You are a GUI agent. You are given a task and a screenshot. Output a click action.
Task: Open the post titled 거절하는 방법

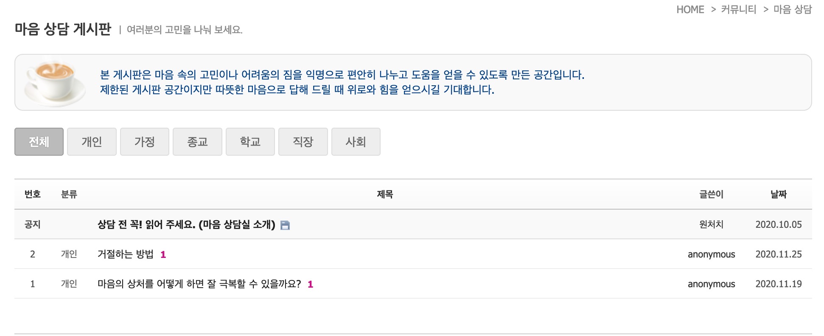pyautogui.click(x=125, y=254)
